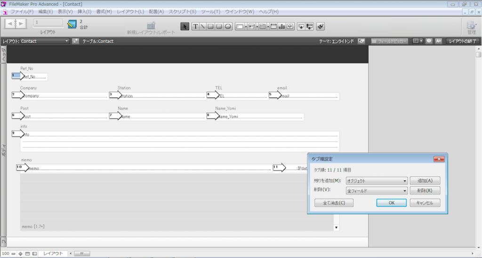482x258 pixels.
Task: Open the ファイル(F) menu
Action: coord(22,12)
